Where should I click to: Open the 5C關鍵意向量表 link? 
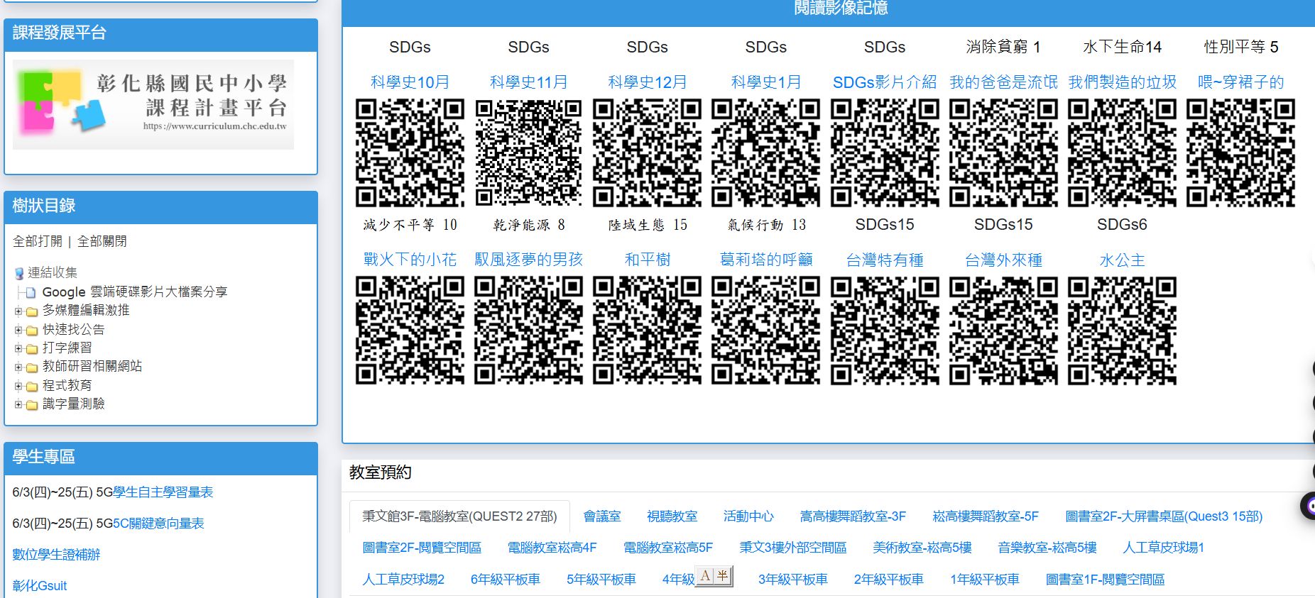[x=158, y=524]
